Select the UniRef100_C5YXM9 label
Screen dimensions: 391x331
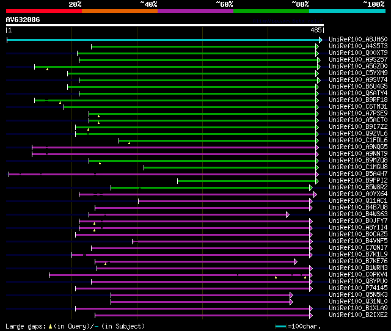click(358, 73)
